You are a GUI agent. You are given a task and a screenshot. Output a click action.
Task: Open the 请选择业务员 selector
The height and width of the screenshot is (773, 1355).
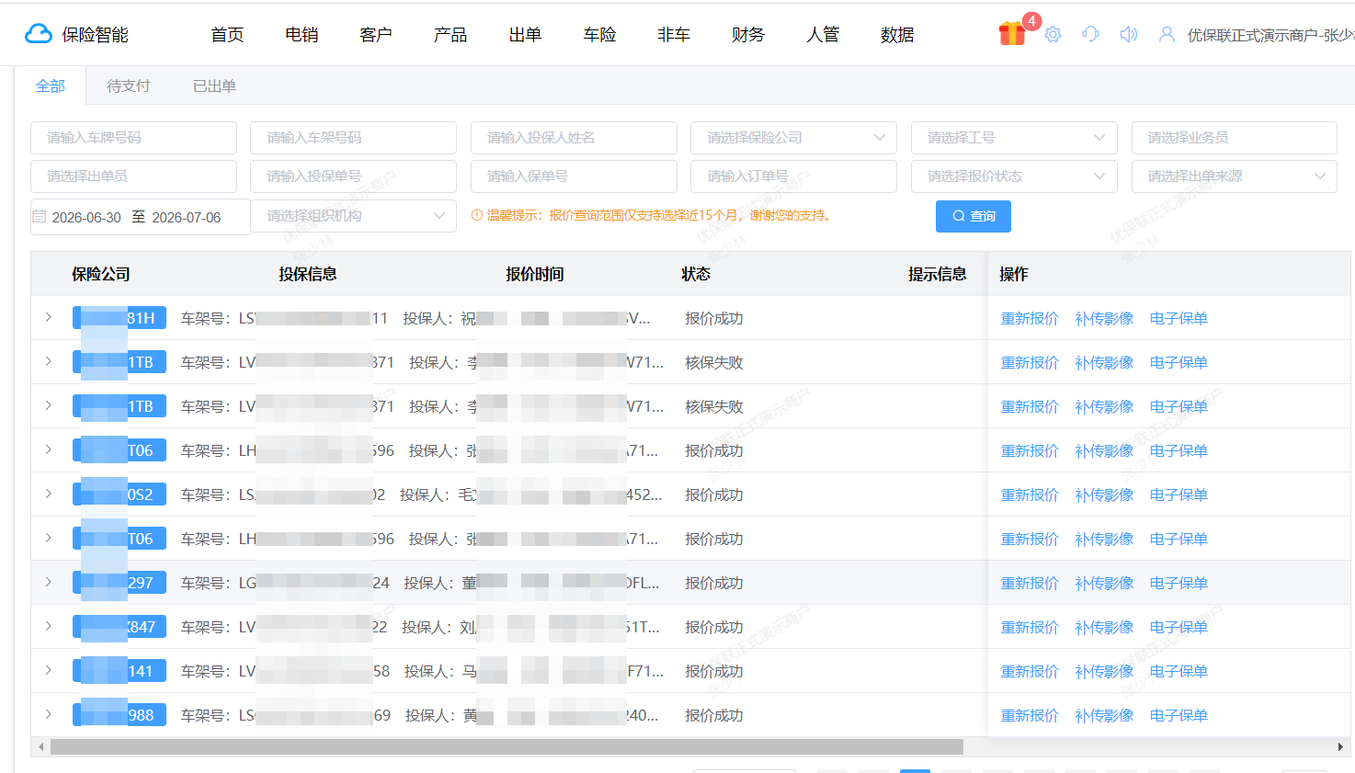click(x=1235, y=138)
